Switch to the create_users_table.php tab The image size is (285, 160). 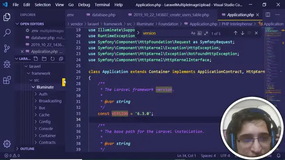(169, 15)
